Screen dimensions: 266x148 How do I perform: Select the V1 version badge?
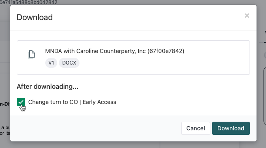point(51,63)
